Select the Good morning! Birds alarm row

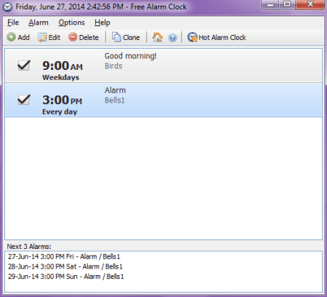point(163,66)
